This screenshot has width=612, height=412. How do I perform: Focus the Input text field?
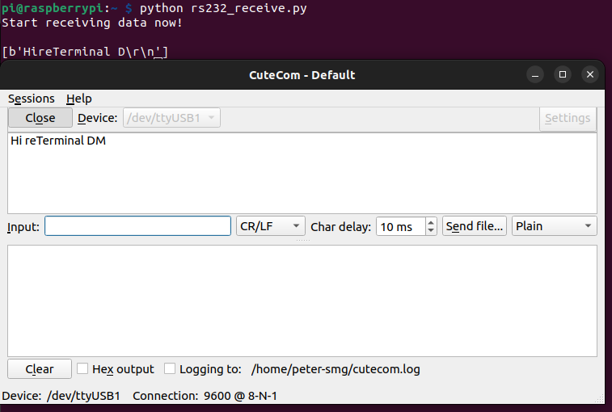(x=137, y=226)
